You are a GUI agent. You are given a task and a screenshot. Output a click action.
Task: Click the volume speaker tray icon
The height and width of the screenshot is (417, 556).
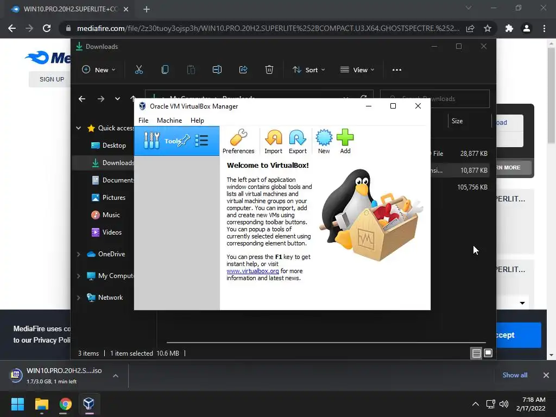tap(503, 404)
